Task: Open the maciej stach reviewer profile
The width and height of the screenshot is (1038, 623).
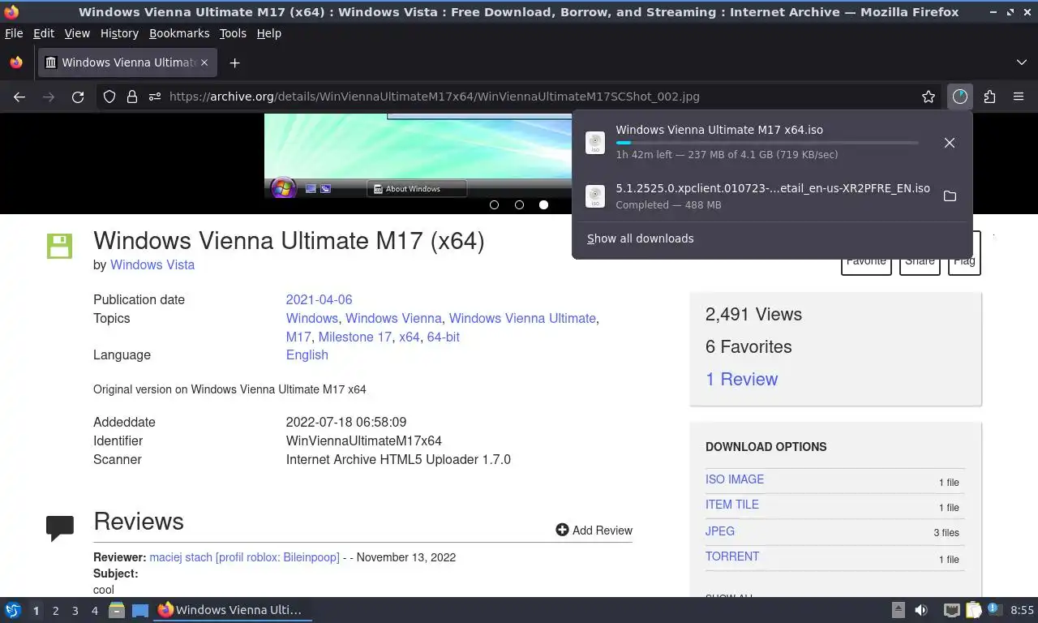Action: tap(245, 557)
